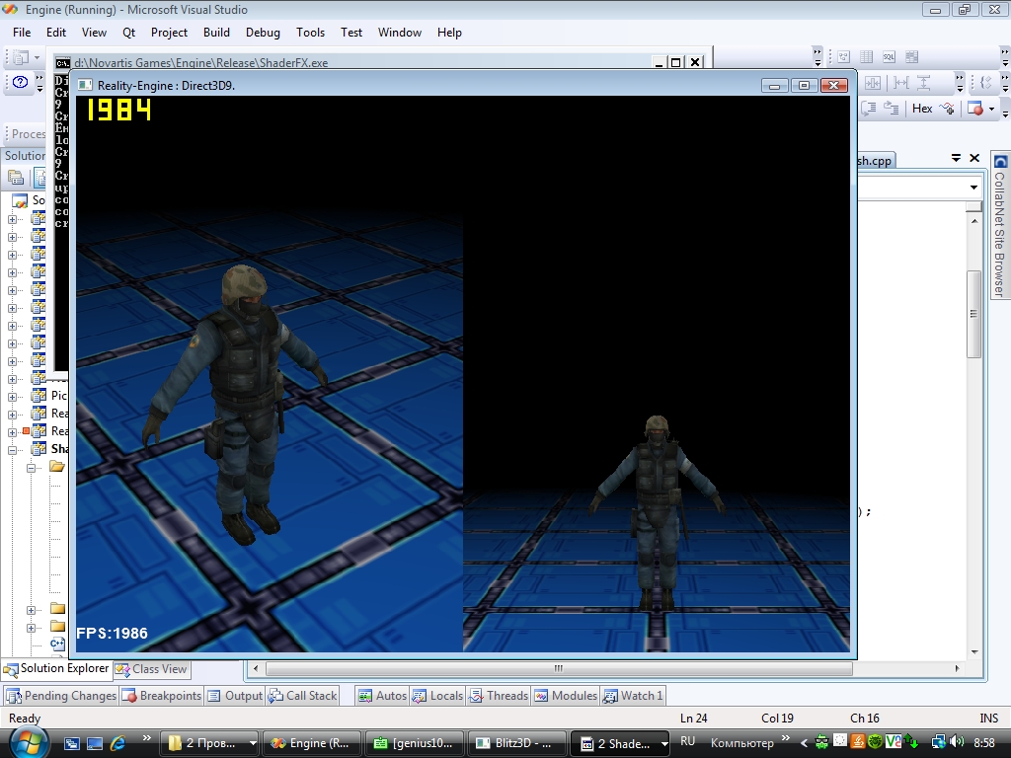Toggle Hex display mode in debug toolbar
Image resolution: width=1011 pixels, height=758 pixels.
[x=922, y=109]
